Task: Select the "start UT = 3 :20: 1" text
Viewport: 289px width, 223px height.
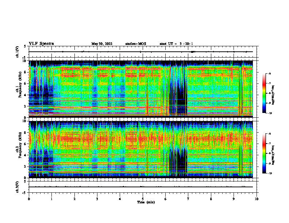Action: 176,44
